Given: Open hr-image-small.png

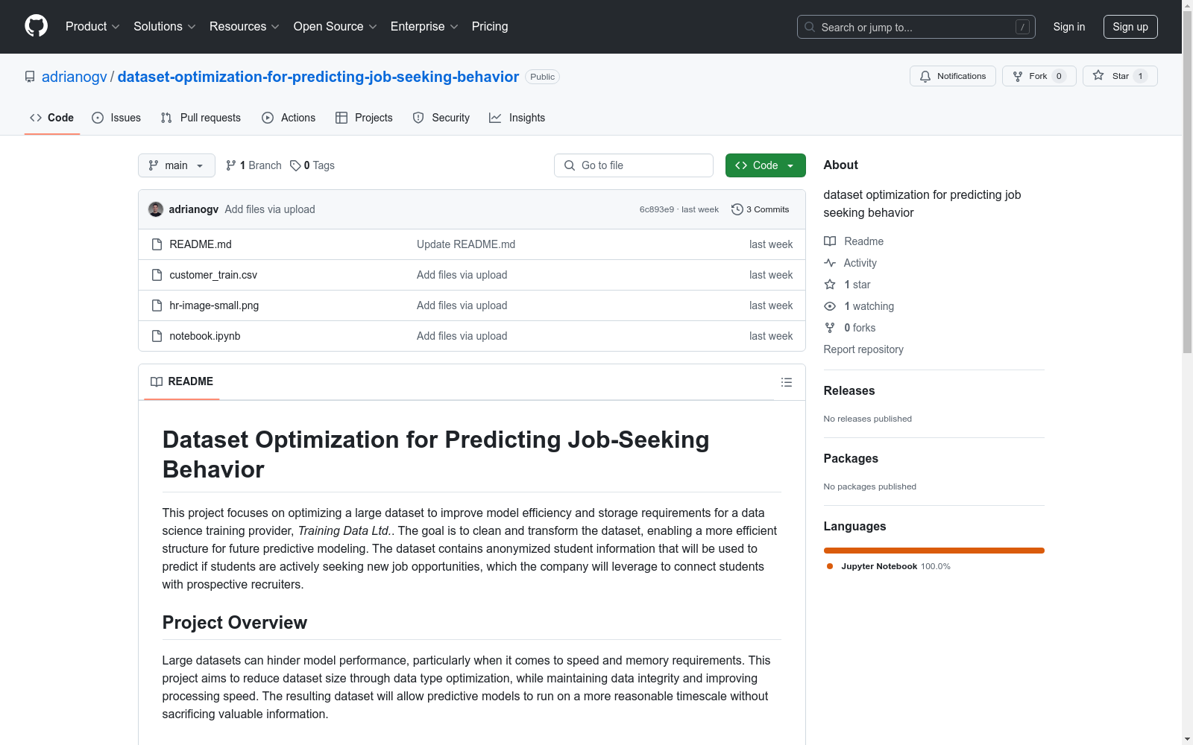Looking at the screenshot, I should 214,305.
